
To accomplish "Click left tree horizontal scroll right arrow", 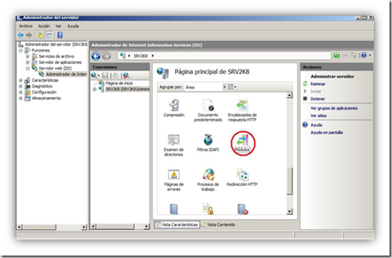I will pyautogui.click(x=84, y=227).
